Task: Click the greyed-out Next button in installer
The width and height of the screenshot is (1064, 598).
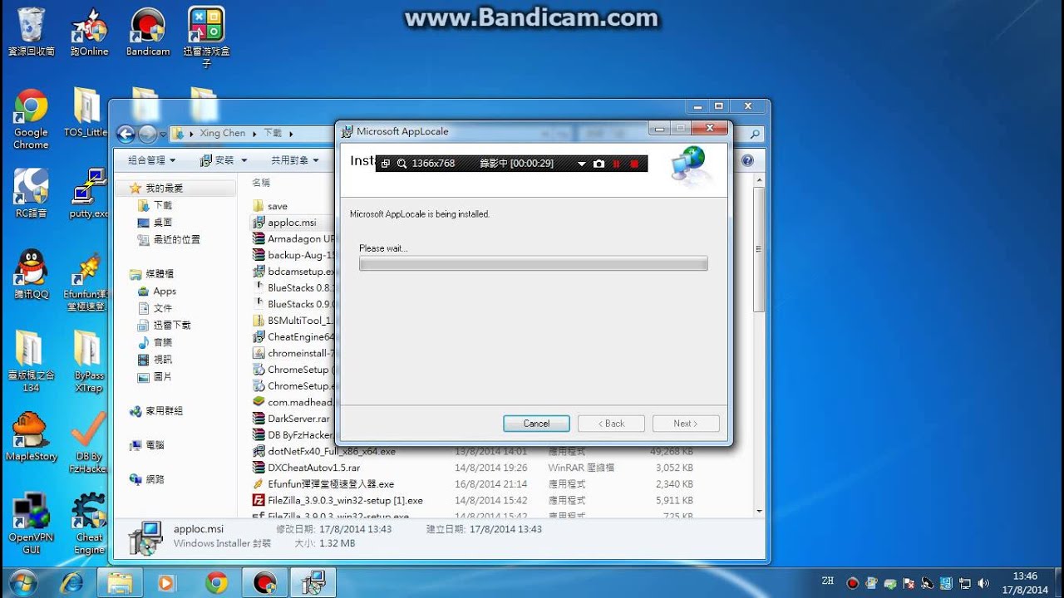Action: (686, 424)
